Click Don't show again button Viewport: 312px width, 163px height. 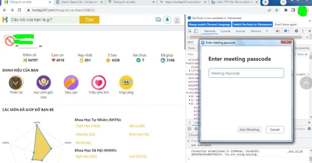[286, 24]
